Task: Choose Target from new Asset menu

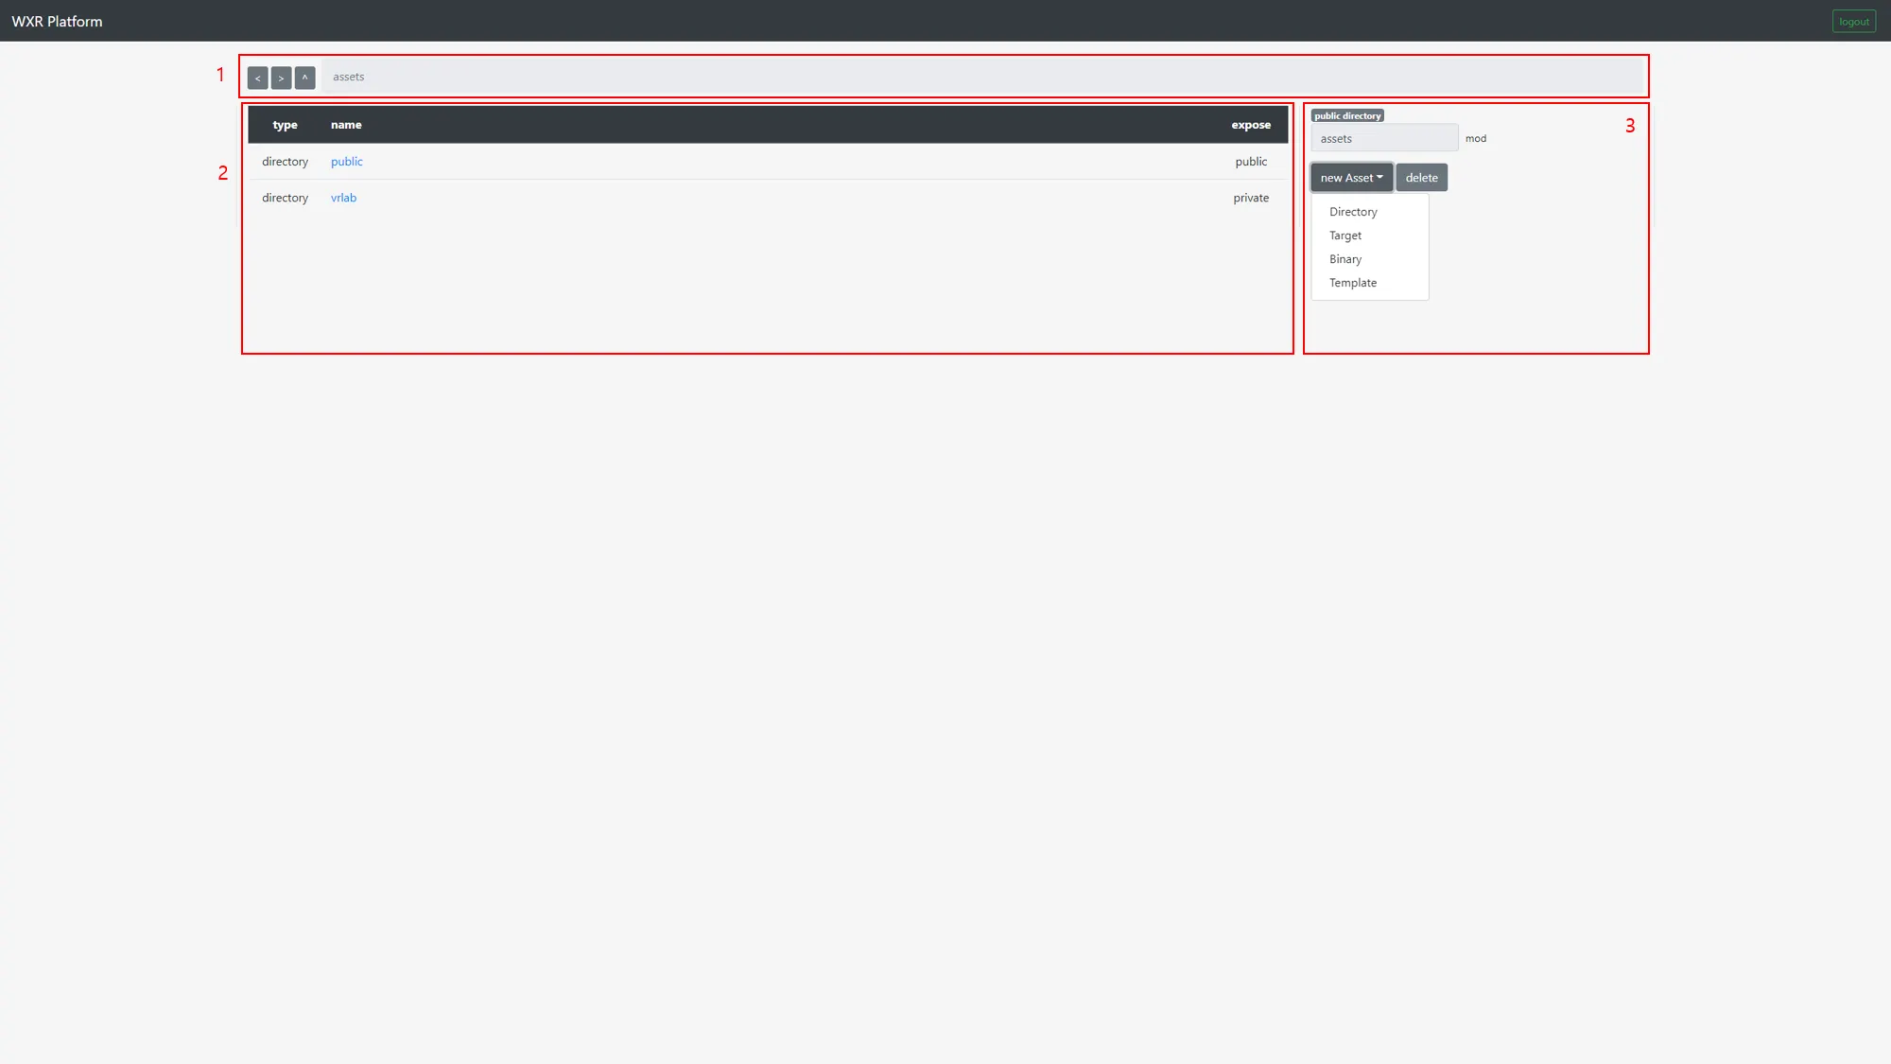Action: pyautogui.click(x=1345, y=235)
